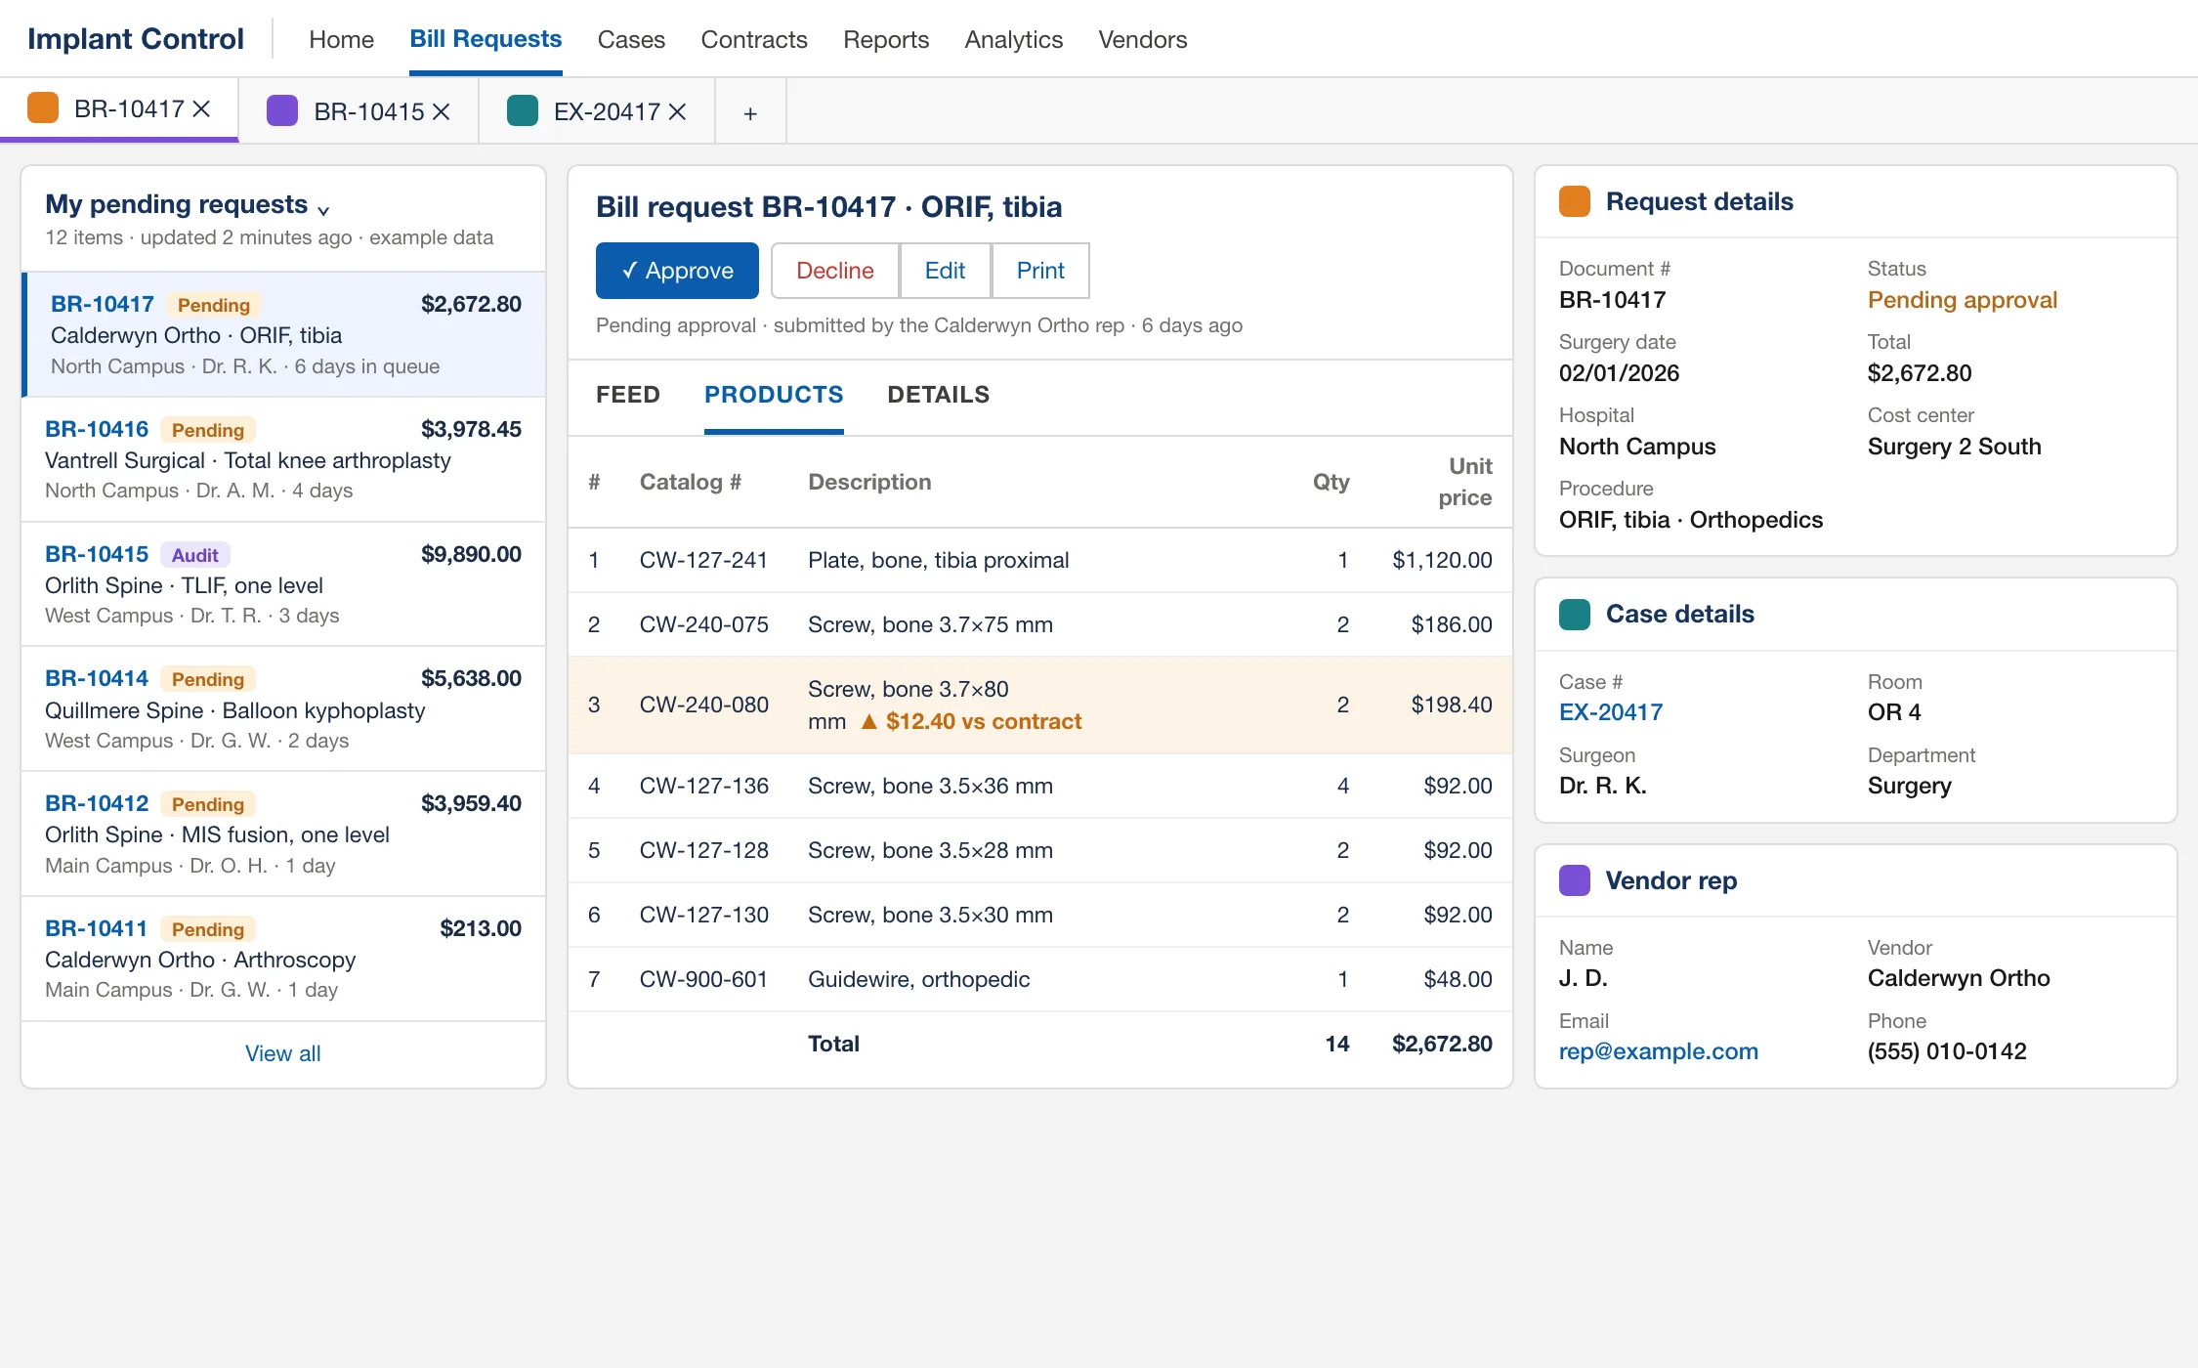Click Implant Control logo text
The width and height of the screenshot is (2198, 1368).
pyautogui.click(x=136, y=38)
